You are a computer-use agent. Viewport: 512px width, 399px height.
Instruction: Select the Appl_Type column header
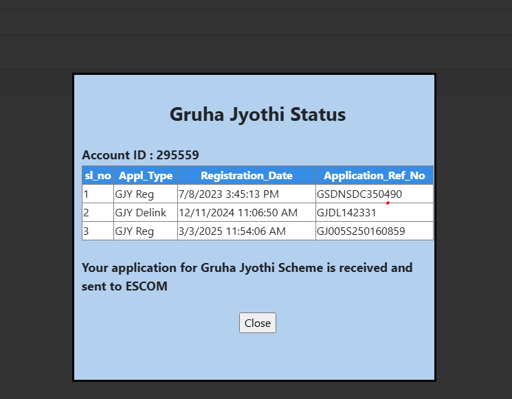[x=146, y=176]
